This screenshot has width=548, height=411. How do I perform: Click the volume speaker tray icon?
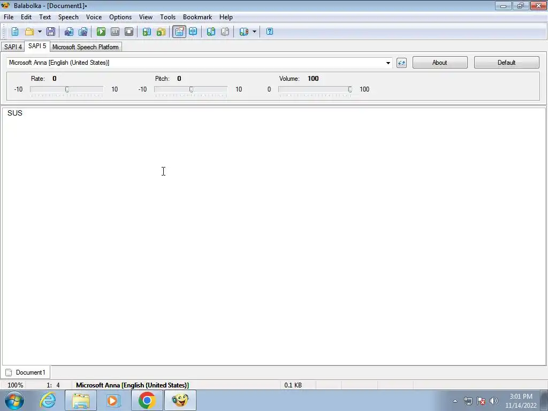[494, 401]
